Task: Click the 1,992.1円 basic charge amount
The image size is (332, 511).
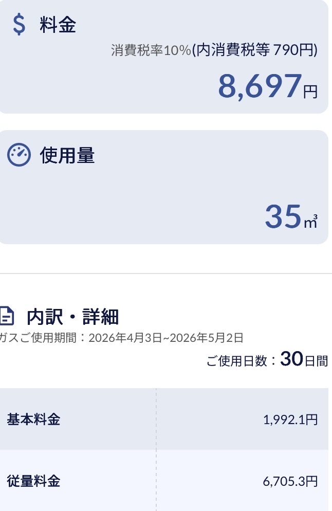Action: 290,419
